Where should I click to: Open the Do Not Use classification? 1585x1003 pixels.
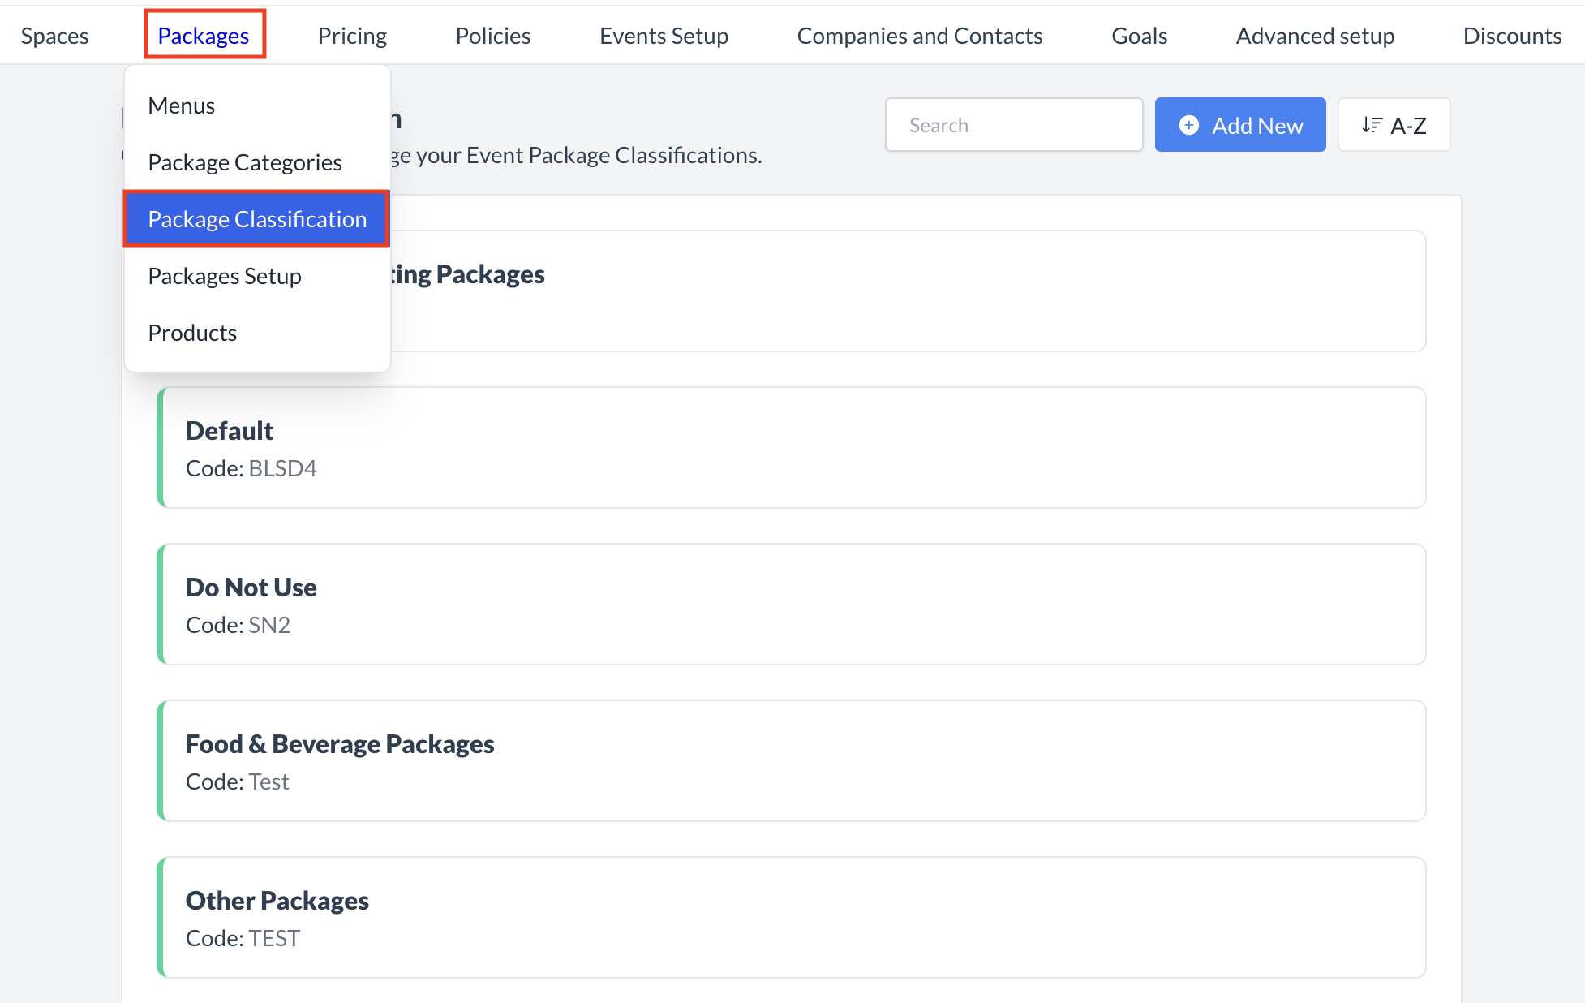791,604
